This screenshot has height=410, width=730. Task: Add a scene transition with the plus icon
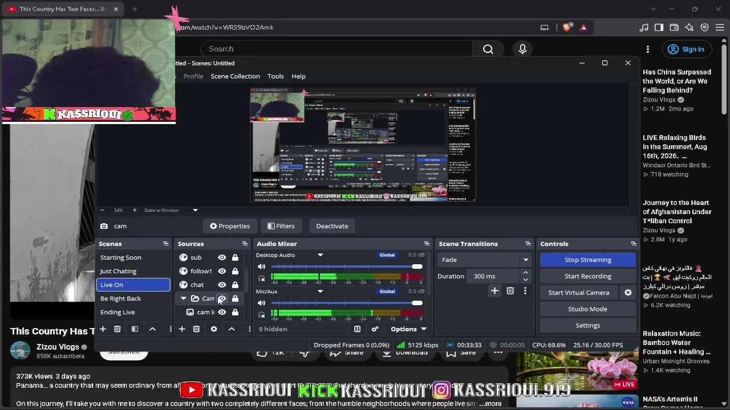tap(494, 291)
